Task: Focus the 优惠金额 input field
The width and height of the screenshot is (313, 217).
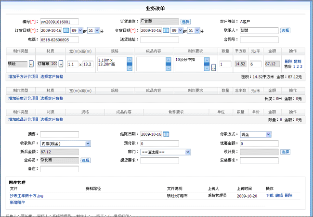Action: point(259,143)
